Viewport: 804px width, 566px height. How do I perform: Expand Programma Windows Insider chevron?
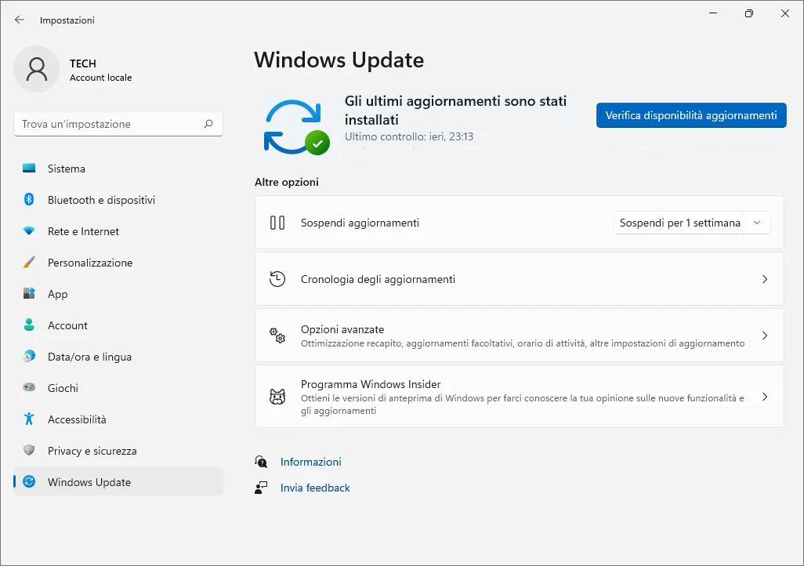[x=765, y=397]
